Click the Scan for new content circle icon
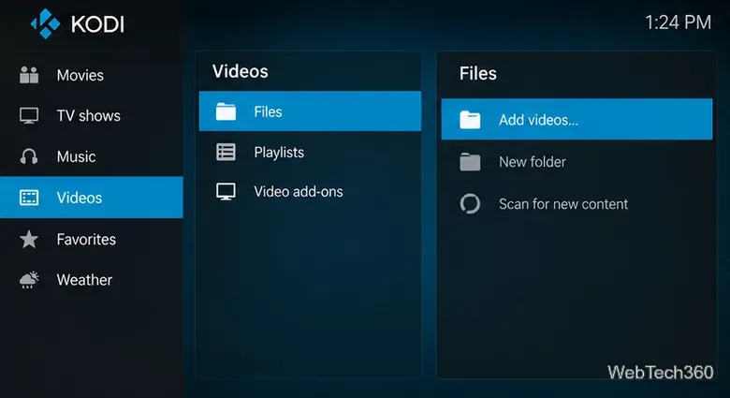This screenshot has height=398, width=730. click(470, 203)
